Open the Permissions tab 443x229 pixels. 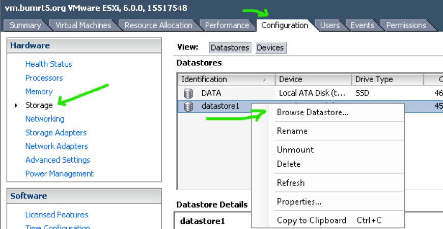pyautogui.click(x=406, y=25)
